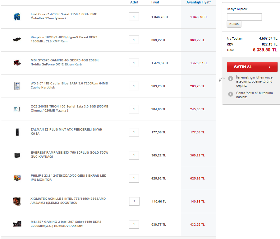Screen dimensions: 280x239
Task: Click the MSI GTX970 graphics card icon
Action: [17, 63]
